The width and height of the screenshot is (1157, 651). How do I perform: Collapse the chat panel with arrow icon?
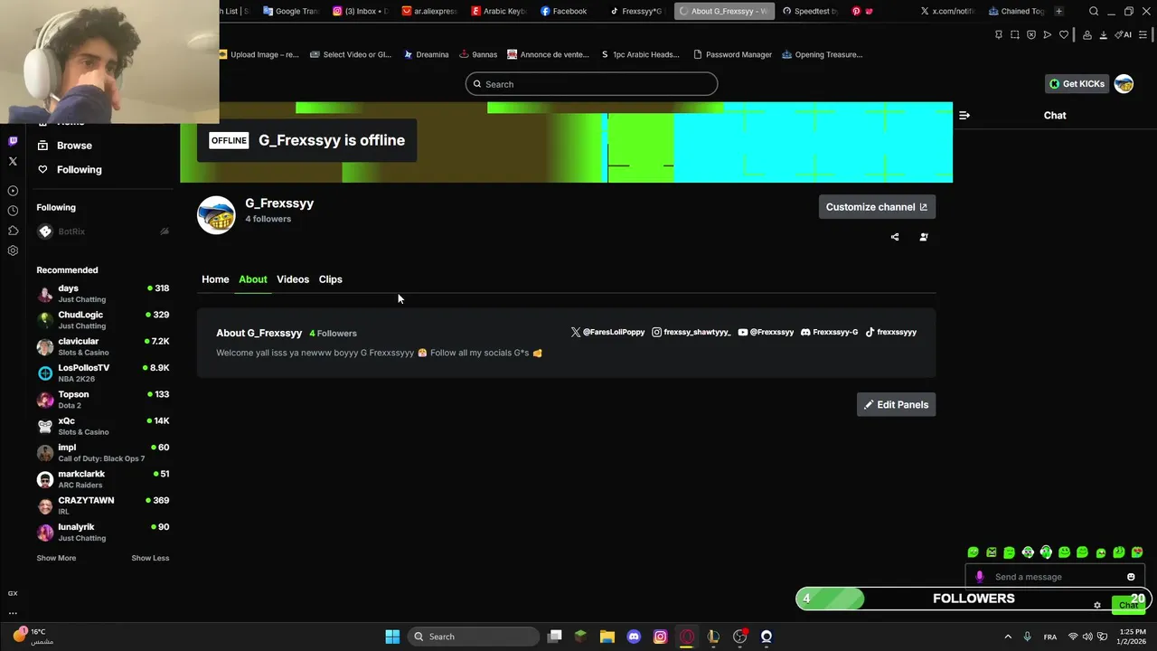pyautogui.click(x=964, y=115)
